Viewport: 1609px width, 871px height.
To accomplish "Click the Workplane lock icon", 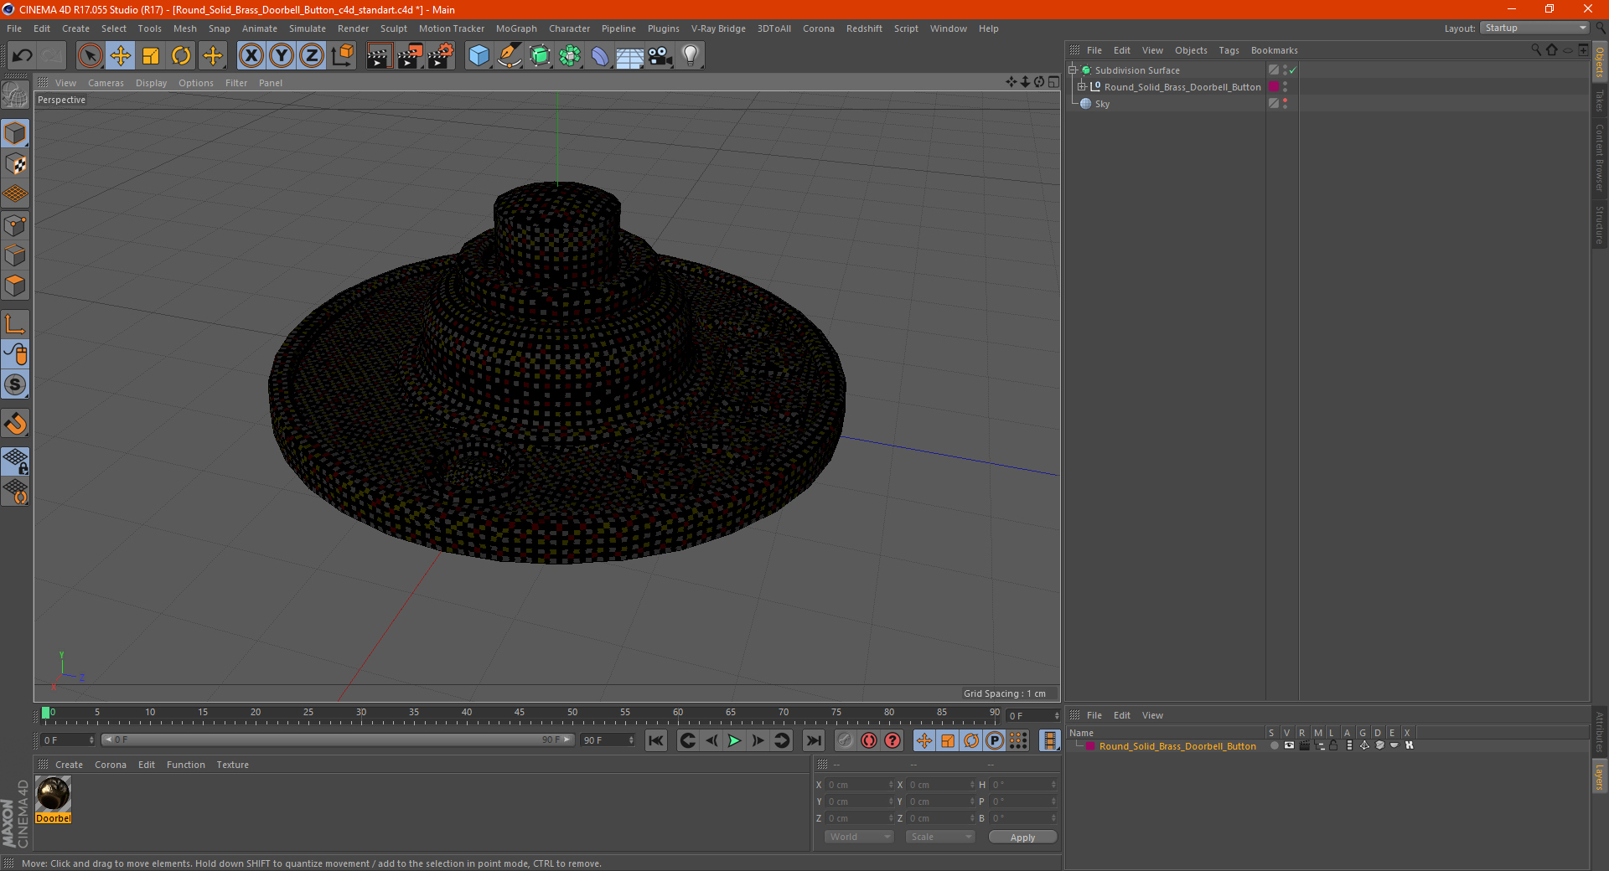I will (15, 461).
